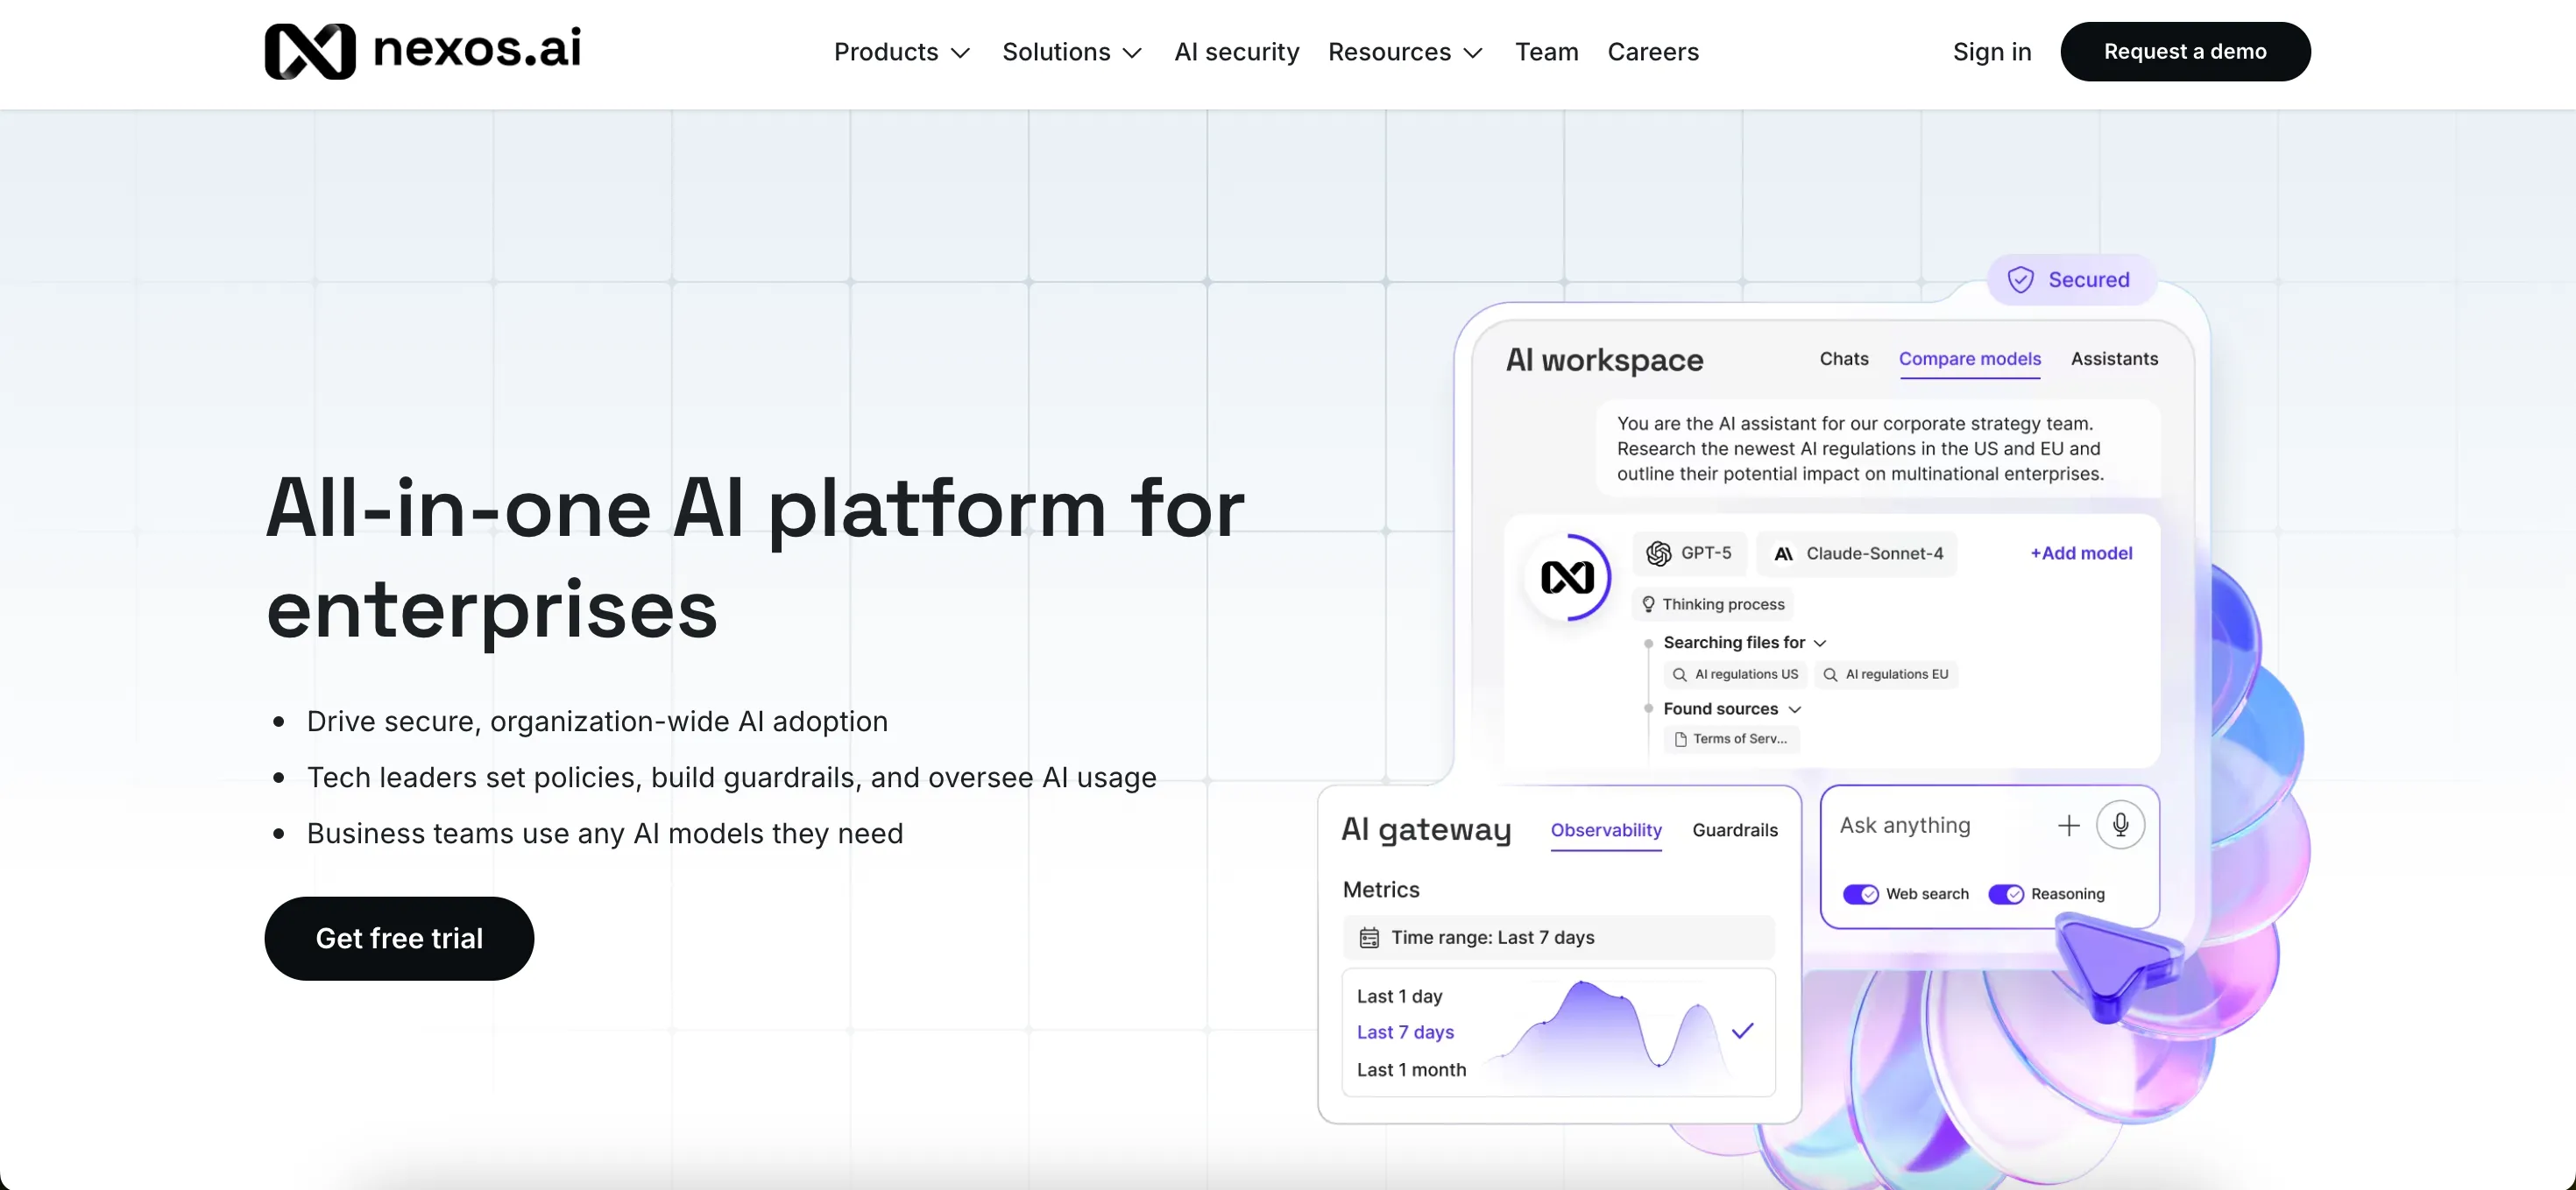Image resolution: width=2576 pixels, height=1190 pixels.
Task: Open the Products dropdown menu
Action: [x=901, y=52]
